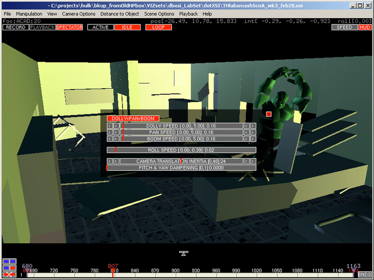Viewport: 374px width, 280px height.
Task: Click the far-left '<' arrow of Dolly Speed
Action: pos(110,126)
